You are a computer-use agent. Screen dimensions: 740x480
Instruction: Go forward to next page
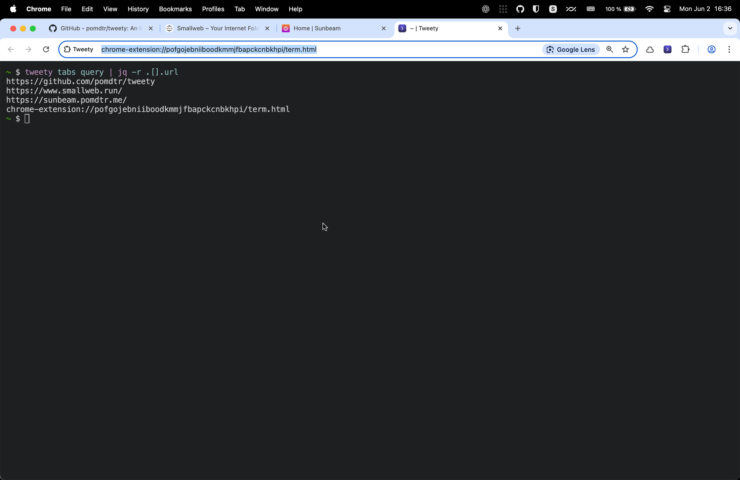pos(28,50)
